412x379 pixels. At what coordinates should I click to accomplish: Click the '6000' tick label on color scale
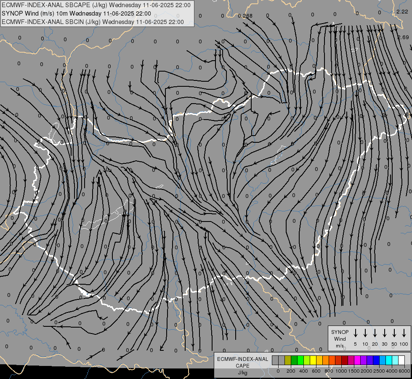[404, 371]
